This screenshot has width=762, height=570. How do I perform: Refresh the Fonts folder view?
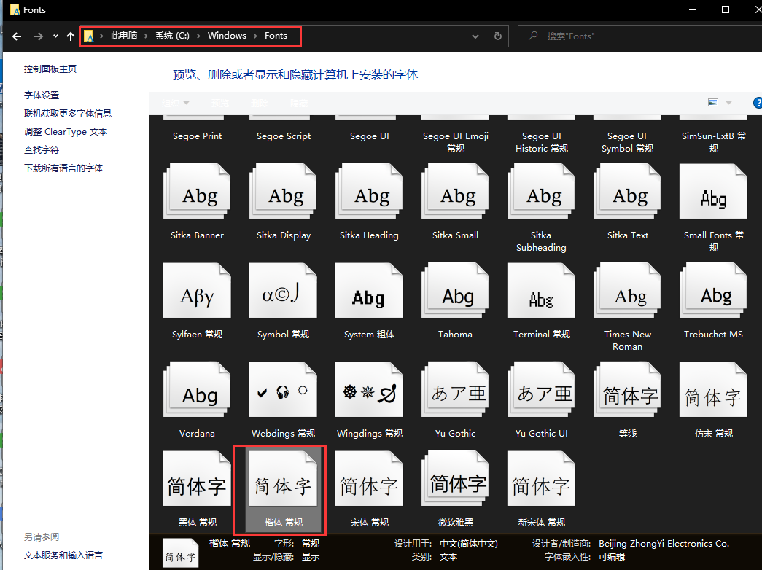(497, 36)
